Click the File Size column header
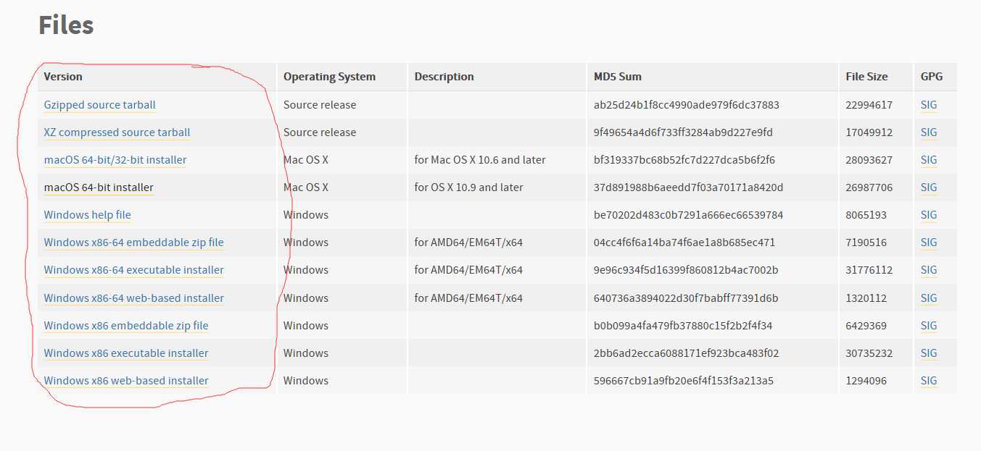 tap(866, 77)
